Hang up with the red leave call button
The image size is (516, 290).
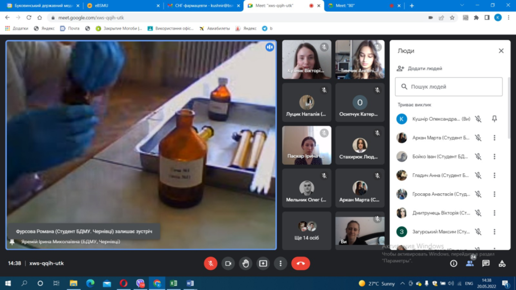300,263
